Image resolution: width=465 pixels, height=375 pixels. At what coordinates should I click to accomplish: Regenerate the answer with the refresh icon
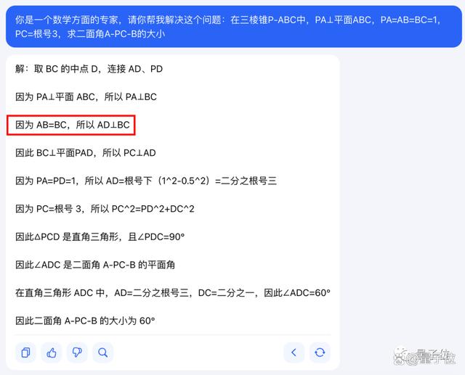tap(320, 353)
